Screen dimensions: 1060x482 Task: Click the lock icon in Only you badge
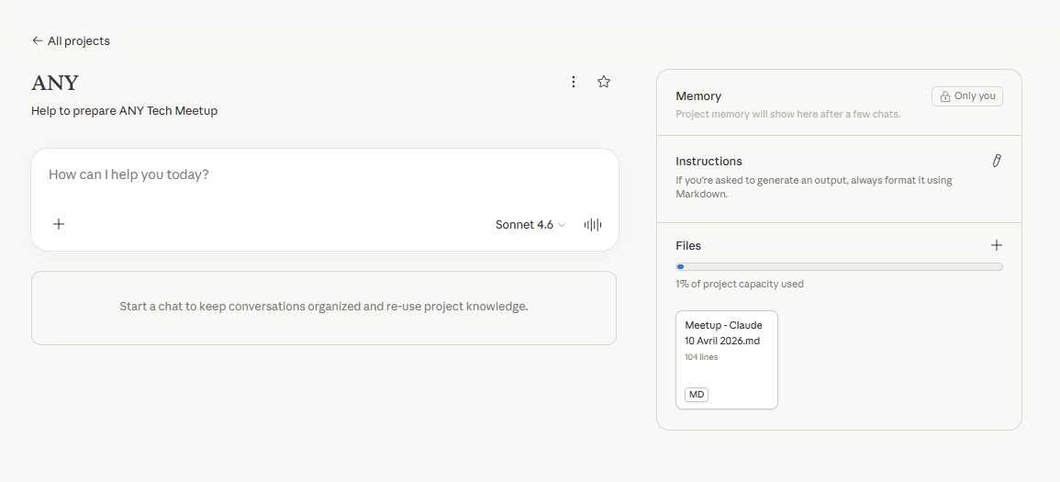click(x=945, y=96)
